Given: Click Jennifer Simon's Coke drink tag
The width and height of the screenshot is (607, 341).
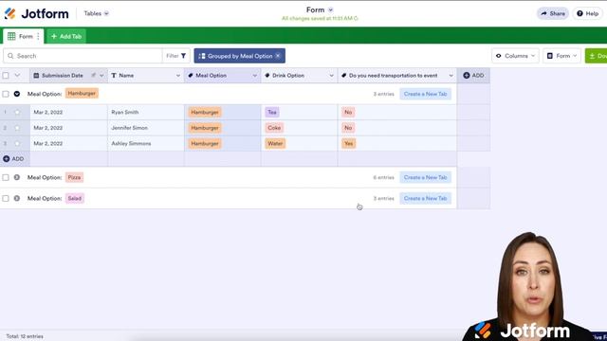Looking at the screenshot, I should (274, 128).
